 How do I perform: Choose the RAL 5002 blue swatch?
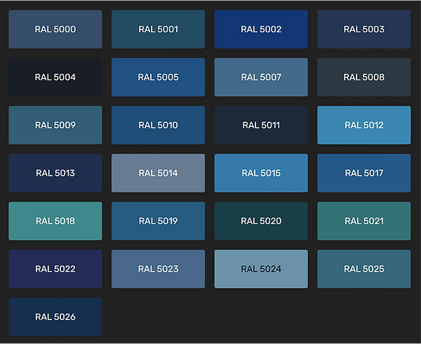point(261,29)
